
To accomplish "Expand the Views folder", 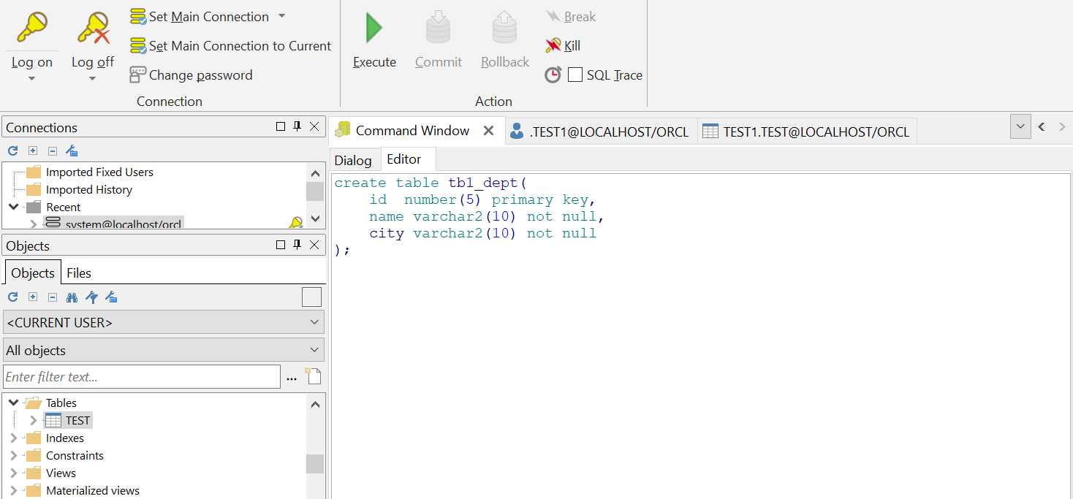I will point(14,473).
